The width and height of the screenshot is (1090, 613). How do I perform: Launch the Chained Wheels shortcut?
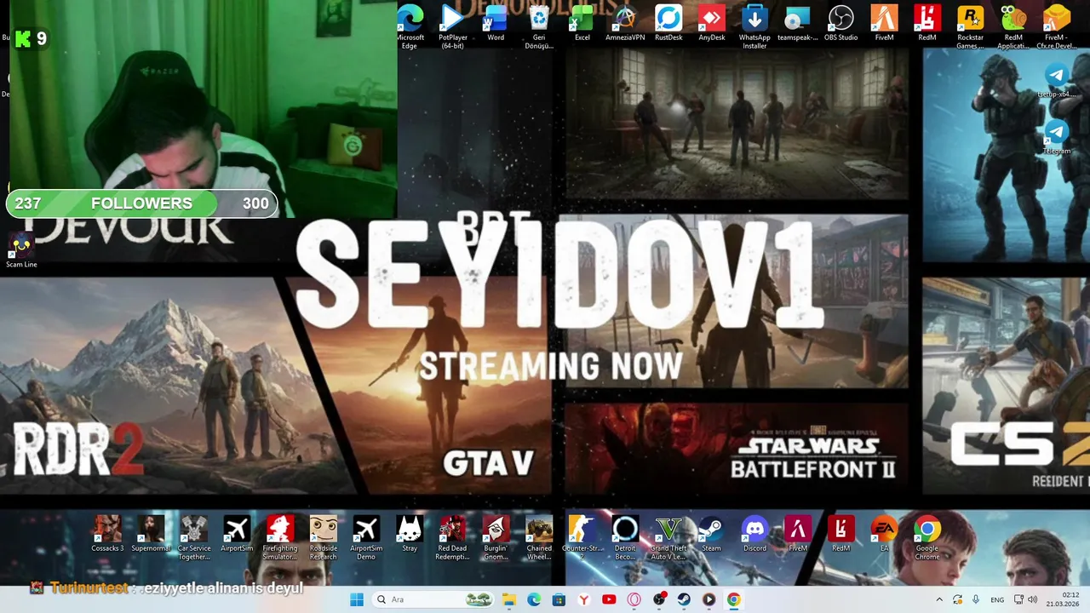point(539,537)
